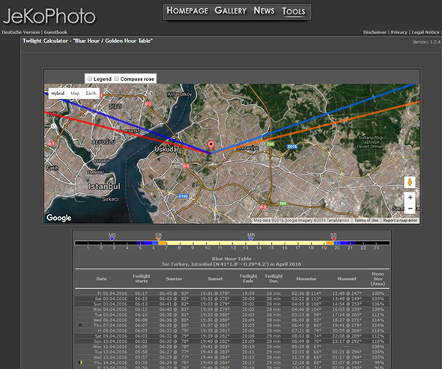Click the half moon icon beside Thu 14.04.2016
The image size is (442, 369).
[81, 362]
